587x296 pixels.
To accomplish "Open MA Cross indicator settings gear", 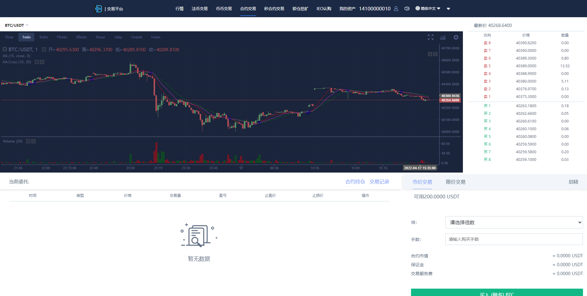I will tap(37, 62).
